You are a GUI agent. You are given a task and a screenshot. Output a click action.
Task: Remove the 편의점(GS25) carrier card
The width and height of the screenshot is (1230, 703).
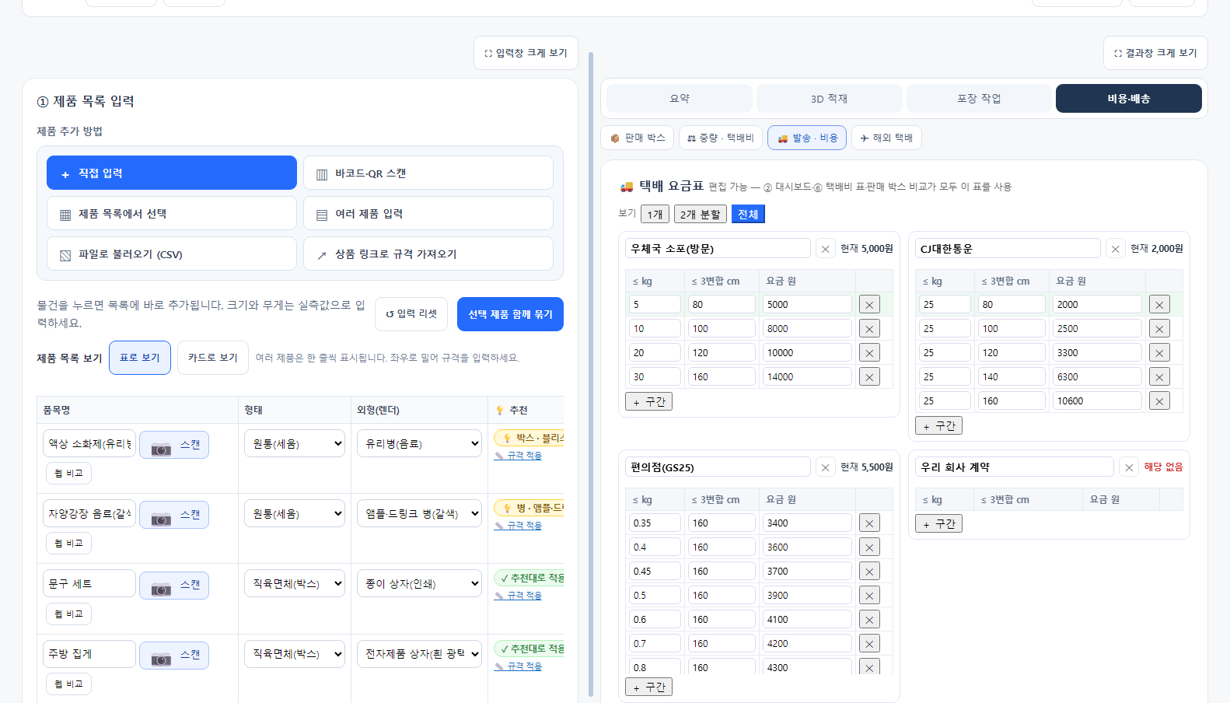coord(825,467)
